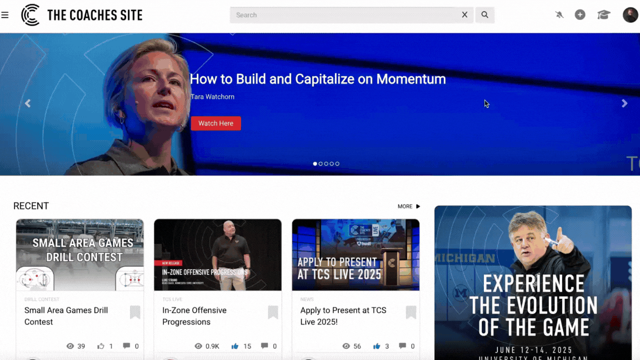Select the third carousel dot indicator
The image size is (640, 360).
326,164
